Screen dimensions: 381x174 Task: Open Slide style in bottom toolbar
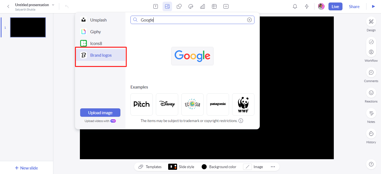coord(181,167)
